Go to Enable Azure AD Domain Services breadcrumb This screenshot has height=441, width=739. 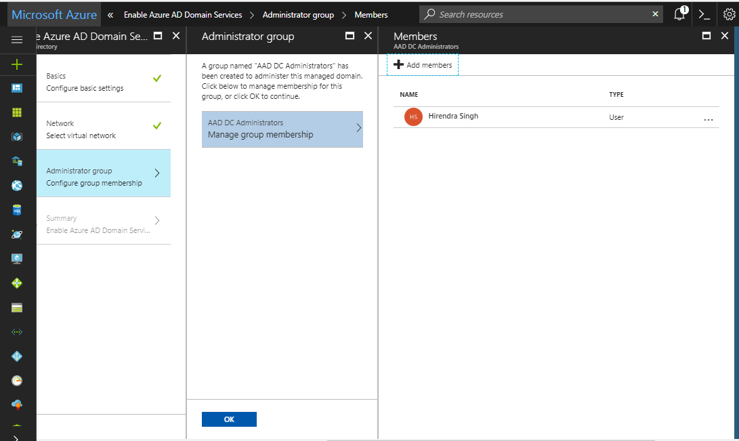point(183,15)
